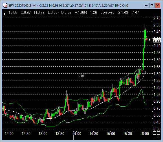Click the 16:00 time axis label
The height and width of the screenshot is (142, 163).
(144, 134)
